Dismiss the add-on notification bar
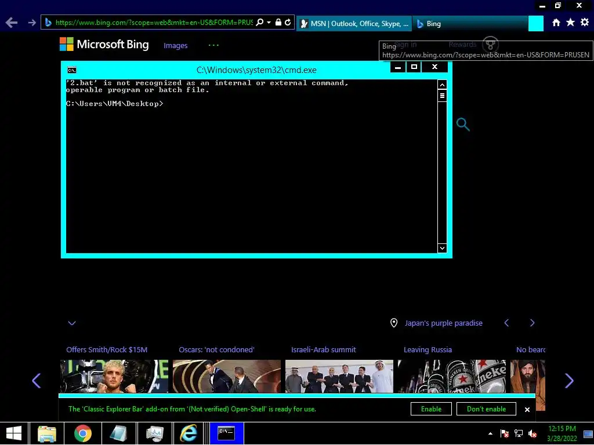Screen dimensions: 594x445 tap(527, 410)
